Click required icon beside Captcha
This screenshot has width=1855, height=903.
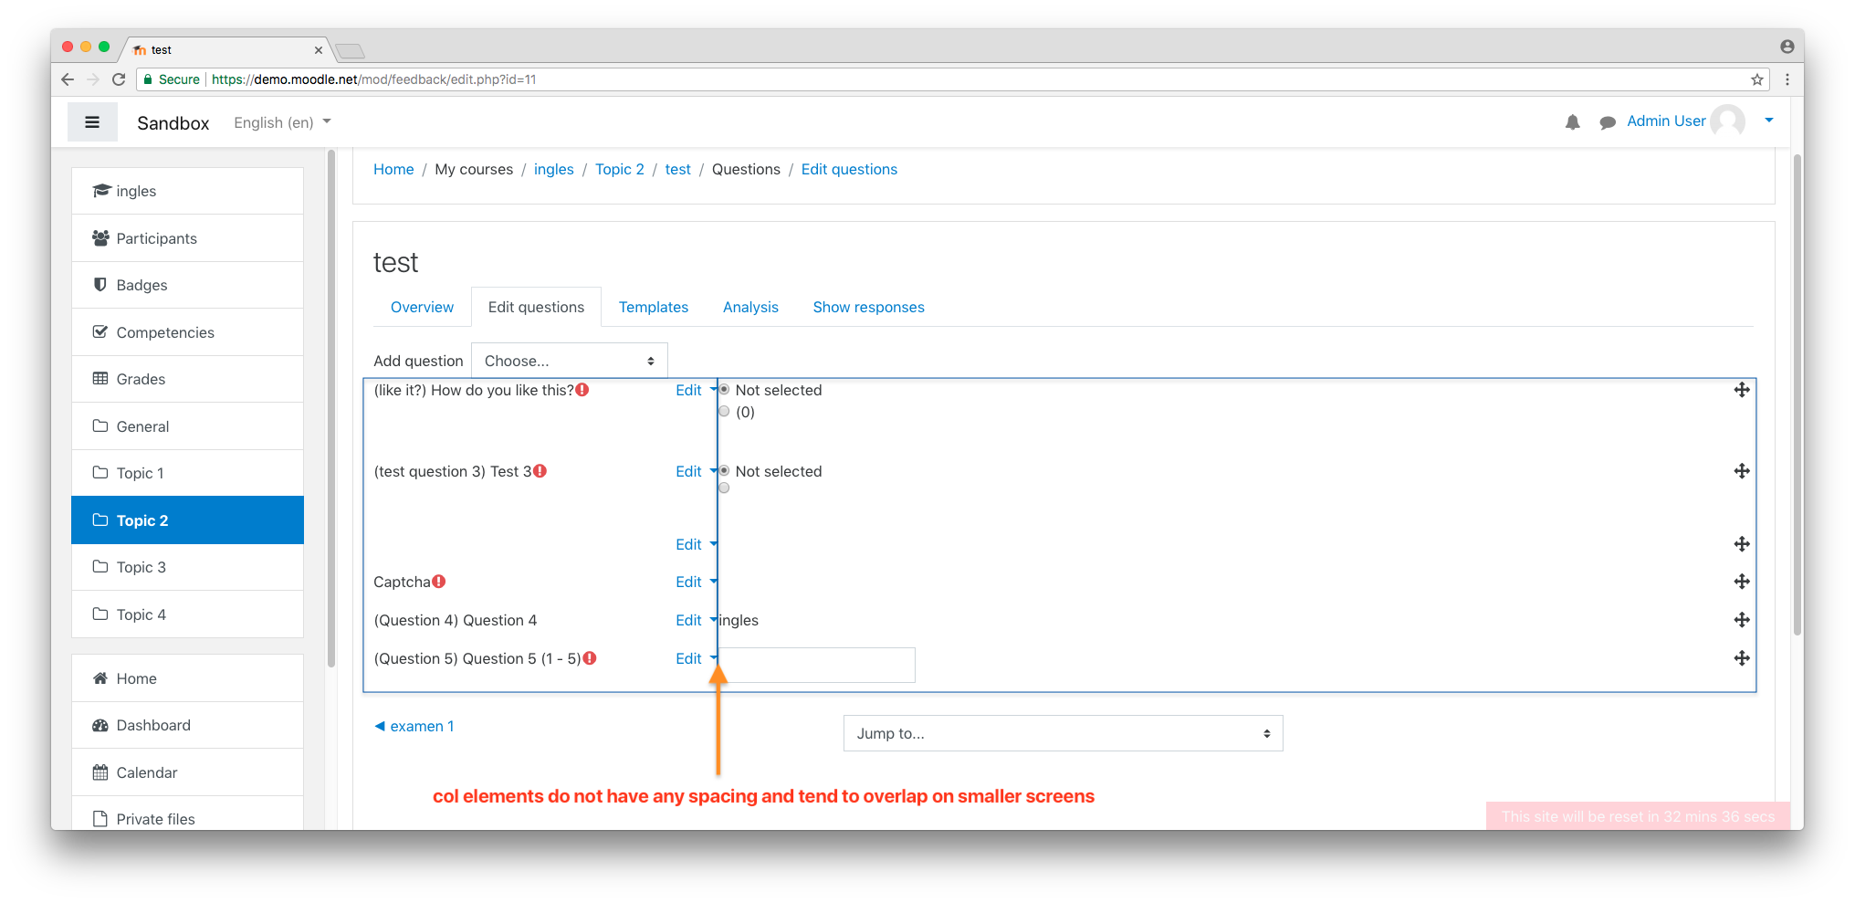tap(439, 582)
